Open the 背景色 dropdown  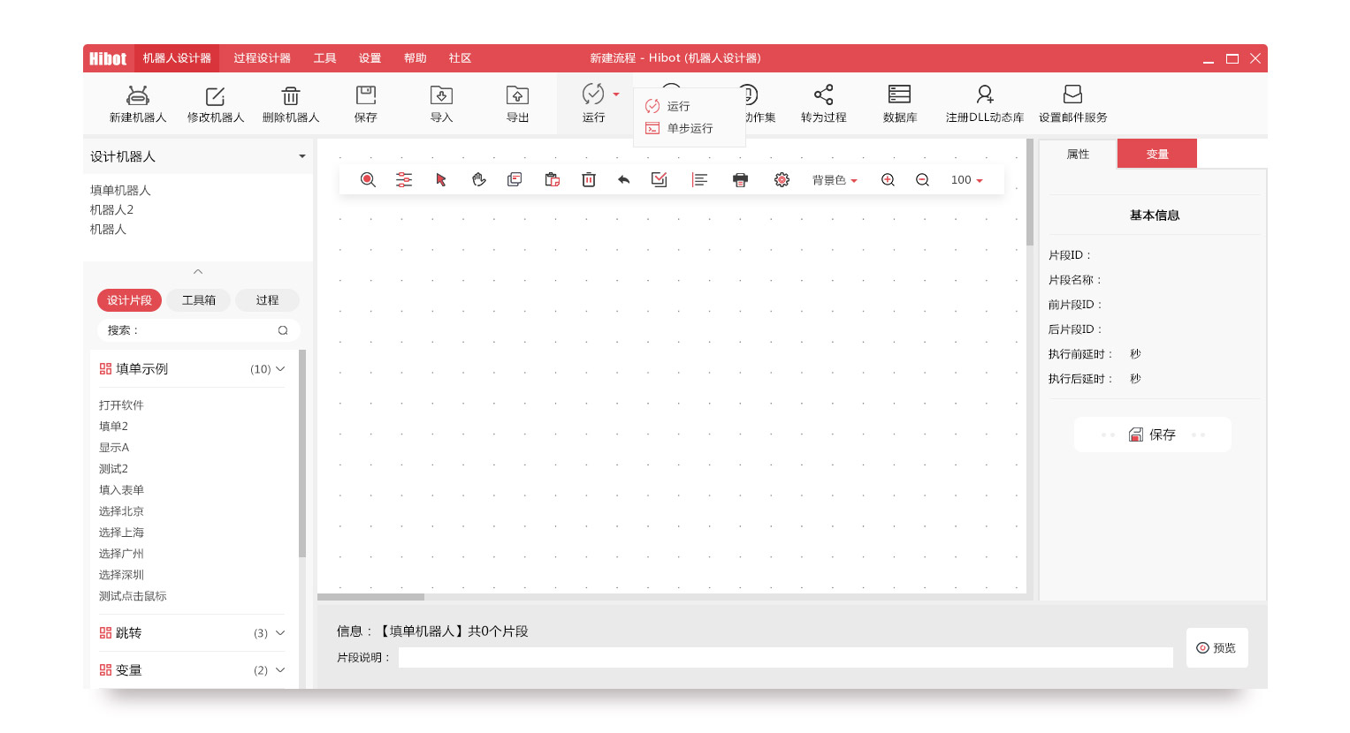tap(835, 180)
